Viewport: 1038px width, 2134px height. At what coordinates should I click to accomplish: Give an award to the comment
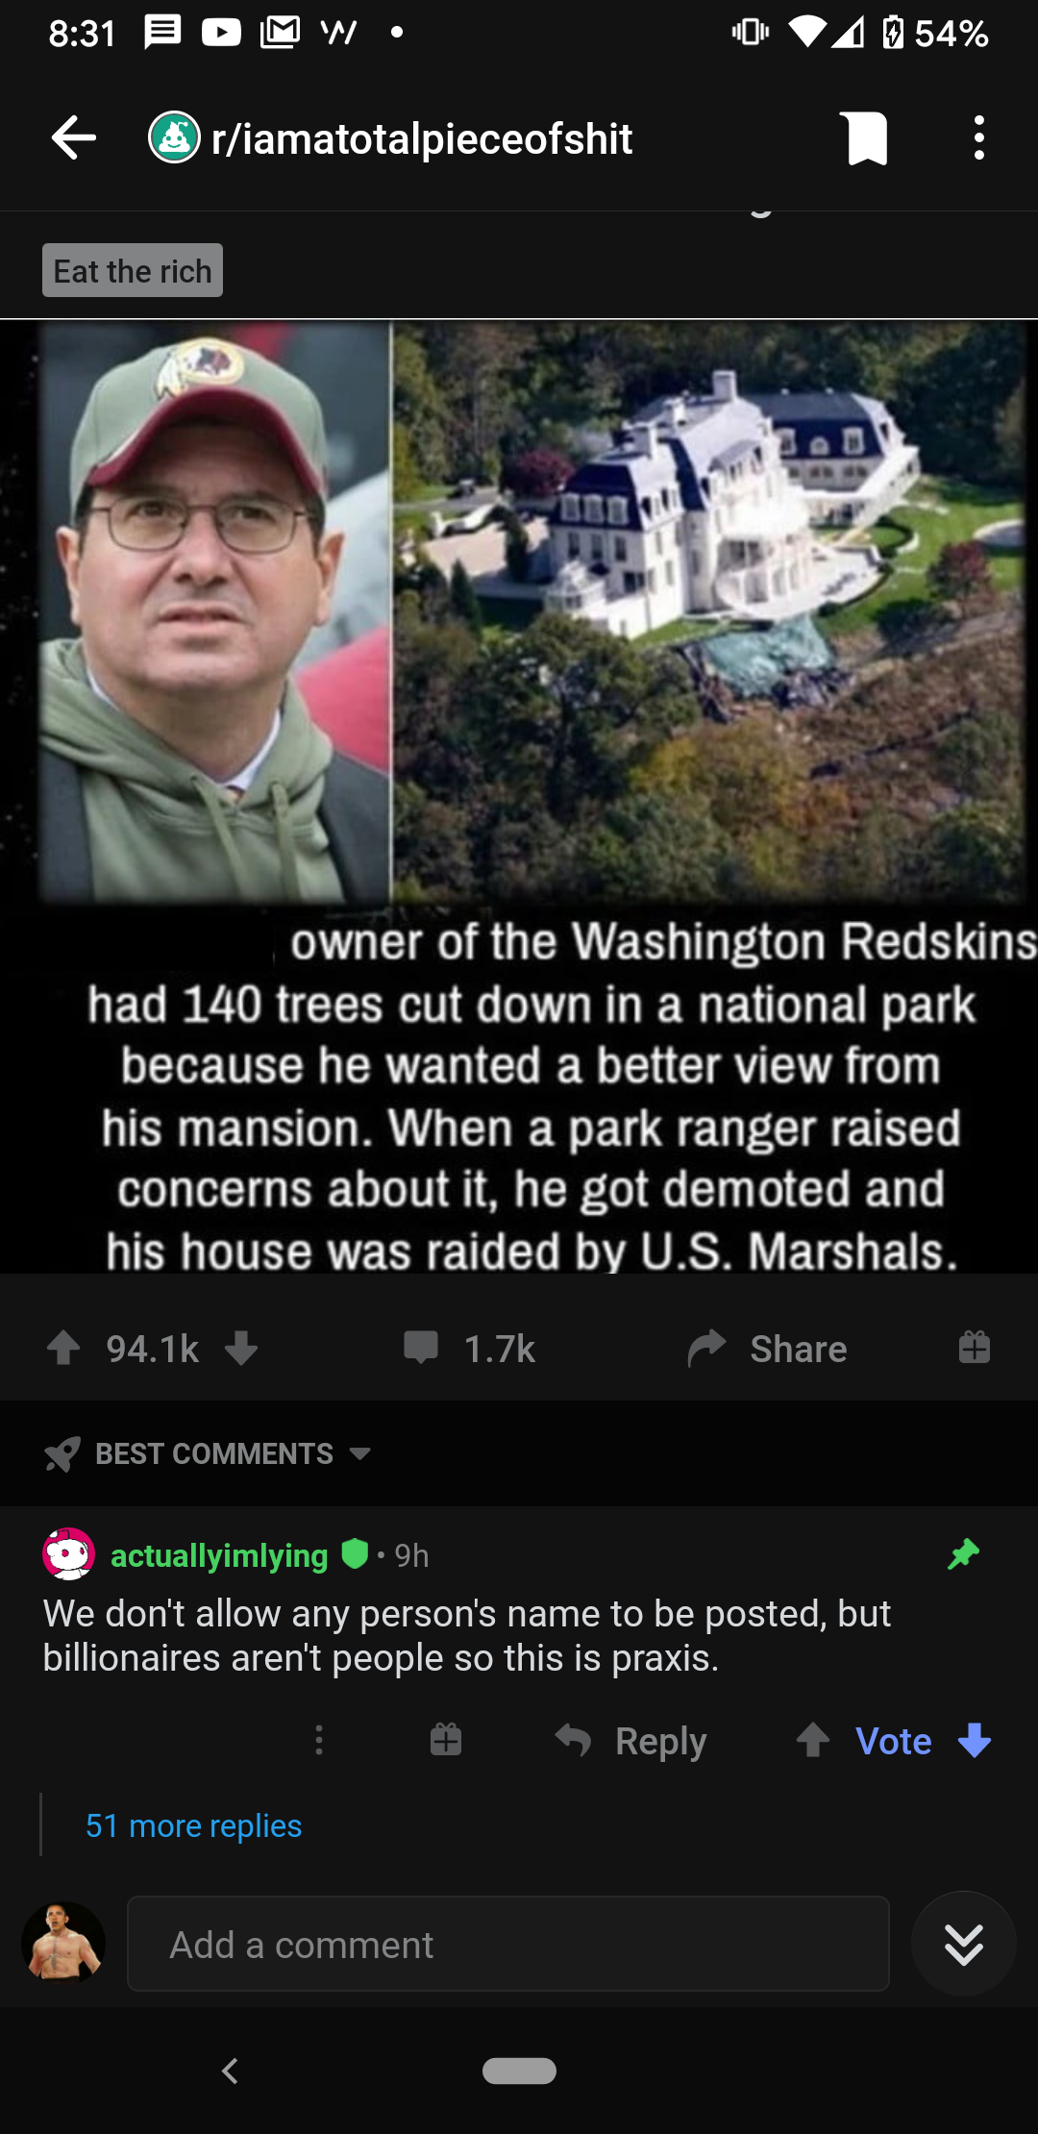pos(446,1740)
